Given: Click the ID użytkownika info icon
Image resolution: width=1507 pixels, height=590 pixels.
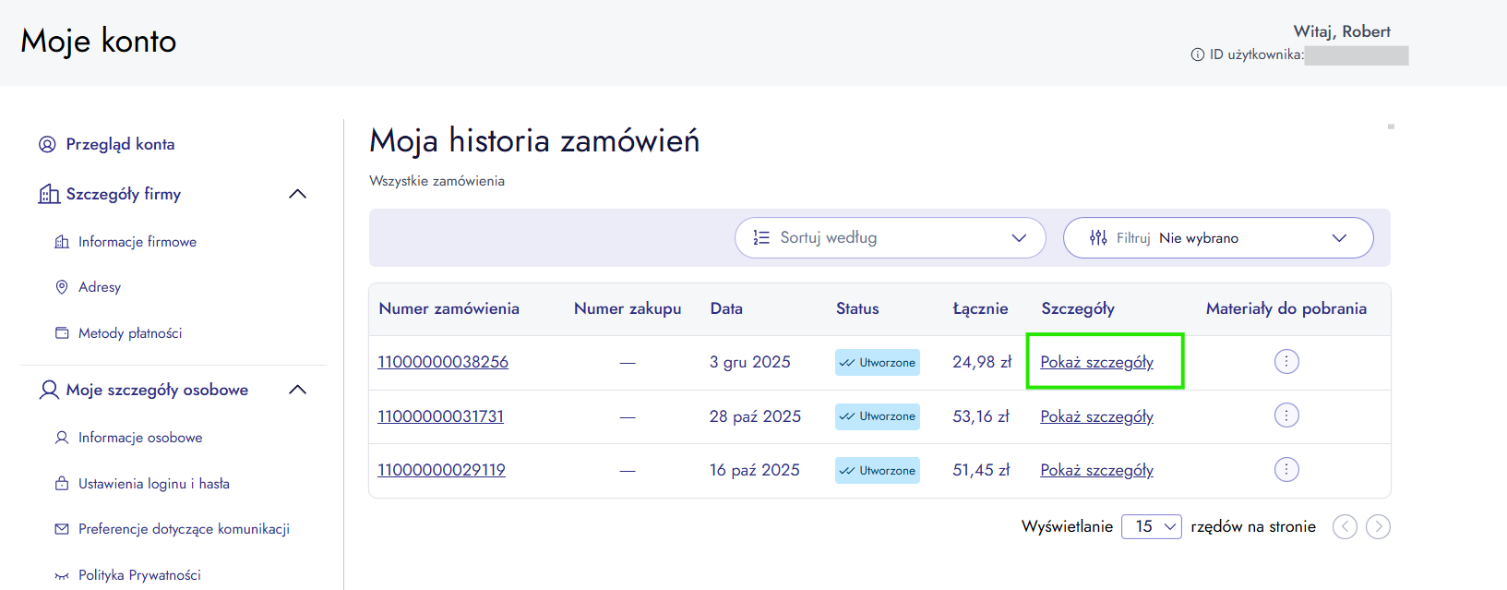Looking at the screenshot, I should [1198, 54].
